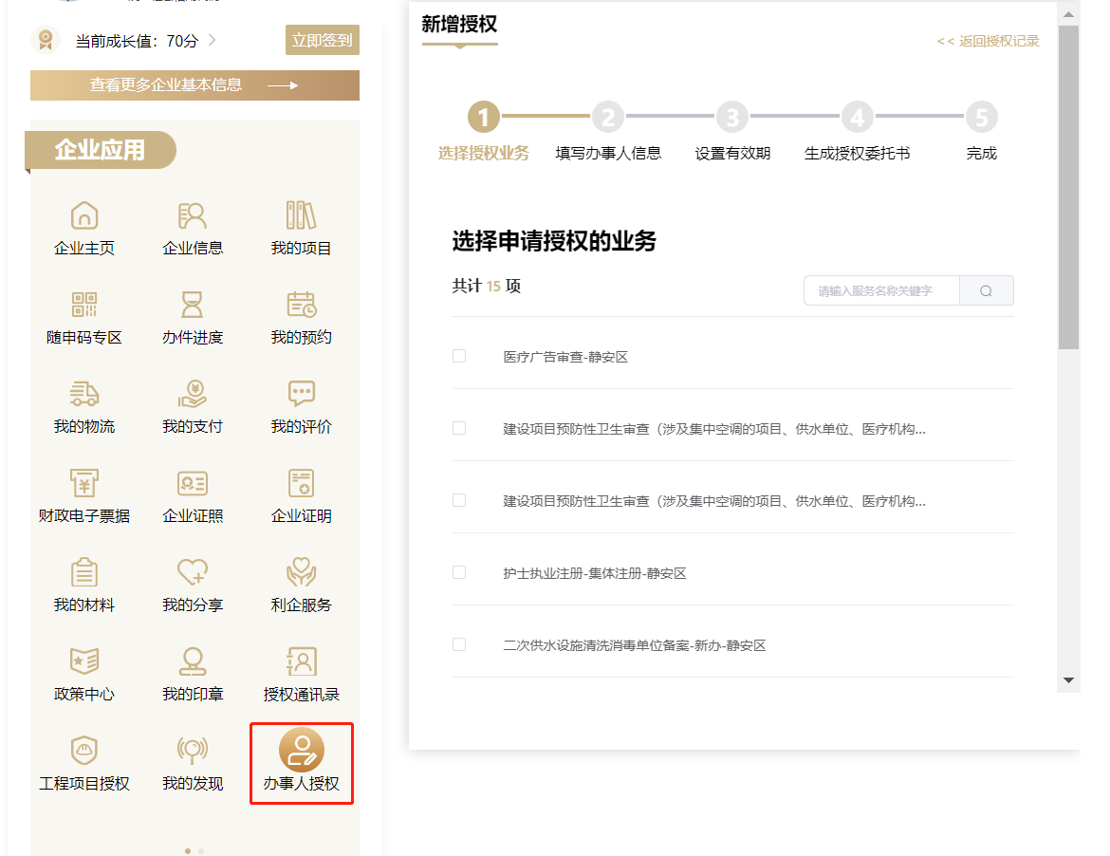Viewport: 1110px width, 856px height.
Task: Click the scrollbar up arrow
Action: tap(1069, 13)
